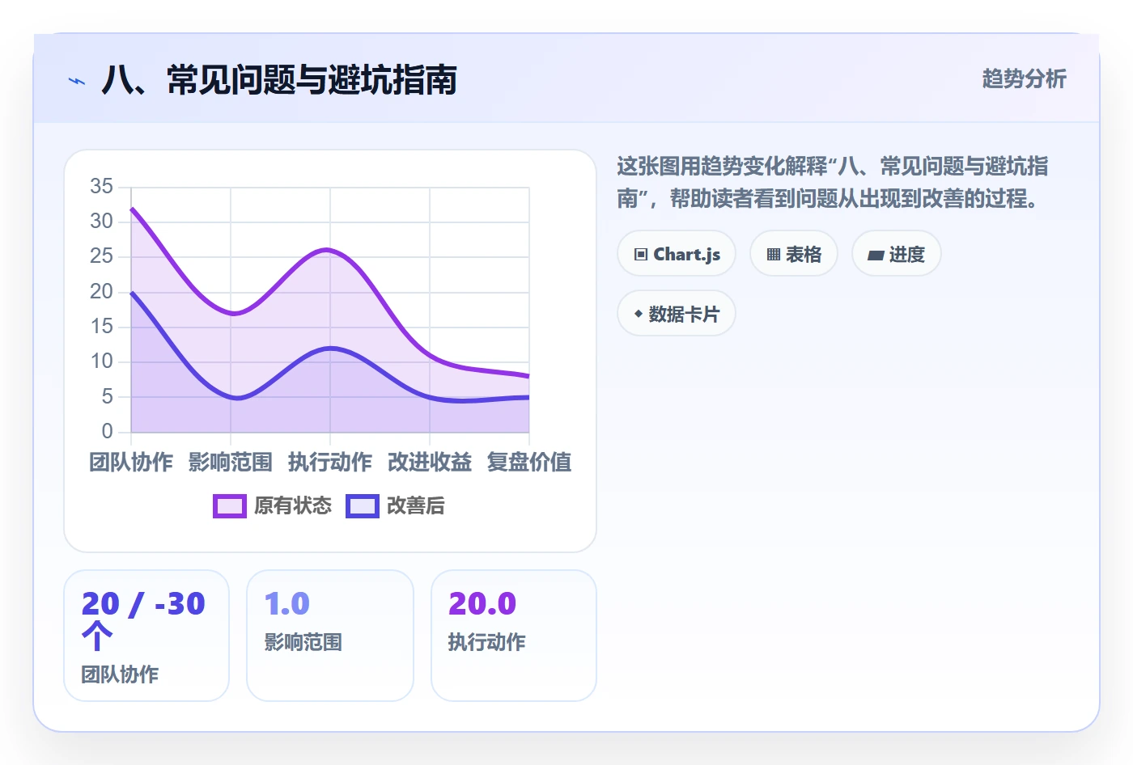The height and width of the screenshot is (765, 1133).
Task: Click the heading 八、常见问题与避坑指南
Action: 279,80
